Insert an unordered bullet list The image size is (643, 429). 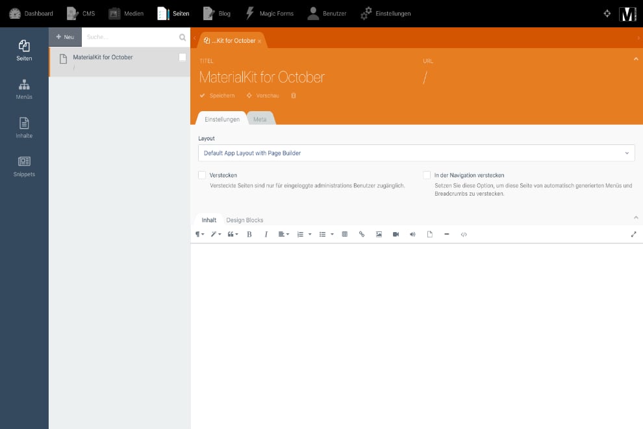pyautogui.click(x=322, y=235)
